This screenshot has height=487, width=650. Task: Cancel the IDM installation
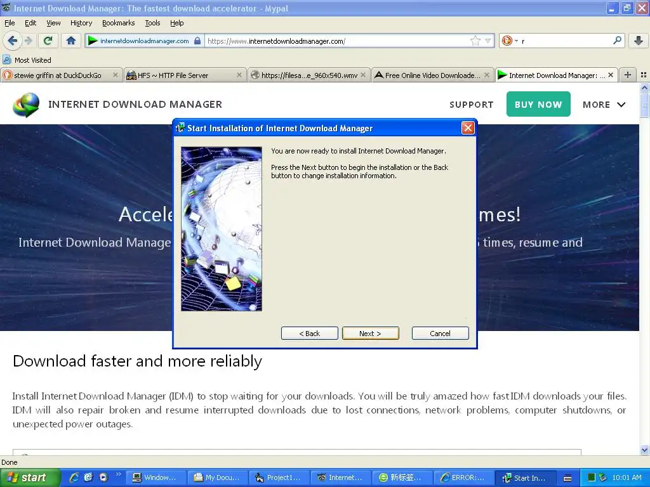point(440,334)
